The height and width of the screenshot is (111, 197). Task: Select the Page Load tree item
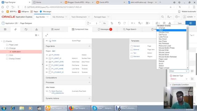coord(14,45)
